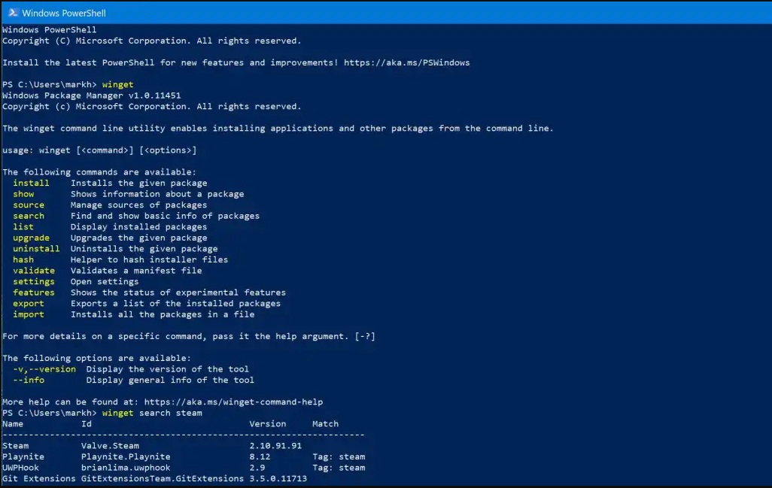Click the '--info' option text
Viewport: 772px width, 488px height.
click(29, 380)
